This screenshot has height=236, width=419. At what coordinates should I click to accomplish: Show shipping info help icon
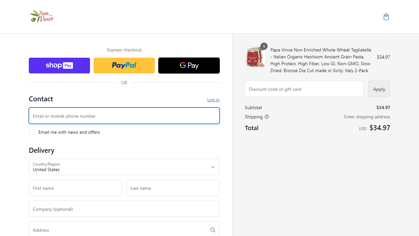click(x=267, y=117)
